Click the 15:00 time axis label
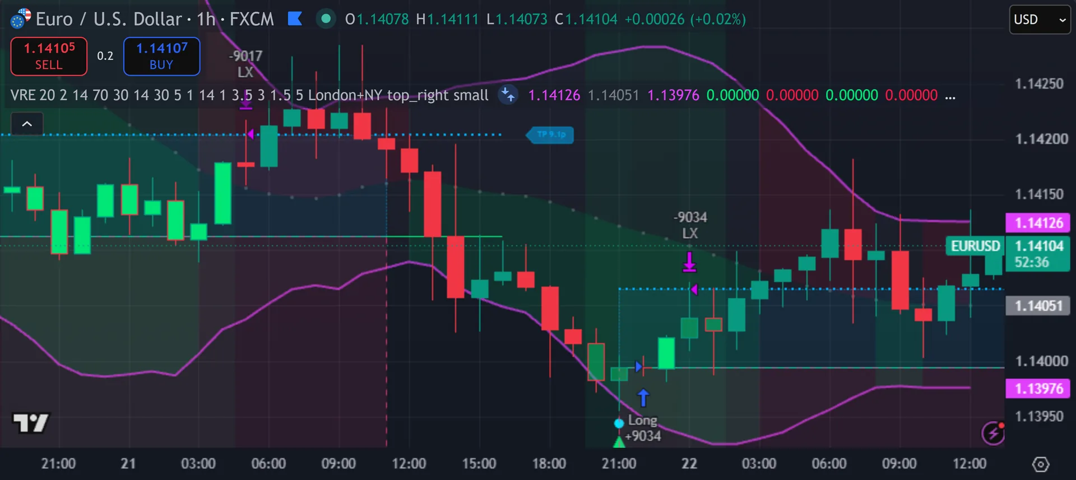1076x480 pixels. click(479, 464)
